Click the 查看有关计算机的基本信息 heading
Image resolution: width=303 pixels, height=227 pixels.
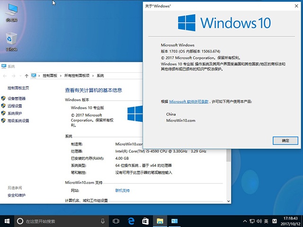[x=94, y=90]
